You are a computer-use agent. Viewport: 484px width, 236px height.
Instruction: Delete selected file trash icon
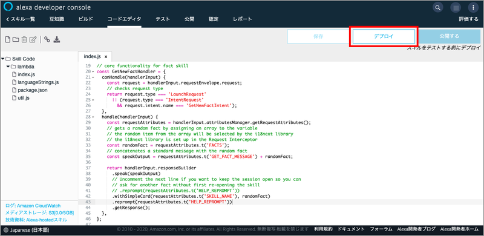[24, 39]
